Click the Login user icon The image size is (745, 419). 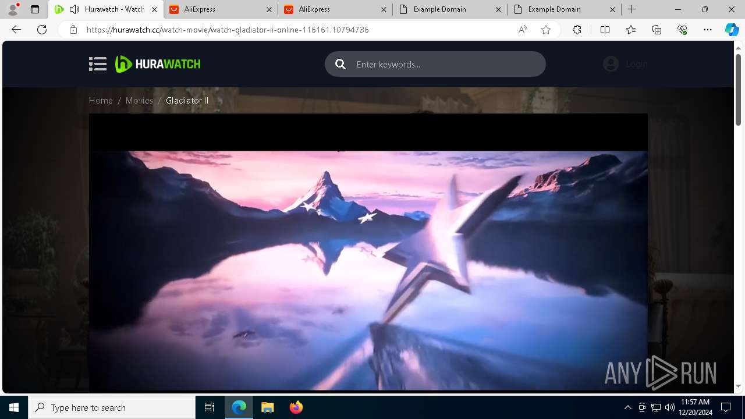tap(611, 64)
